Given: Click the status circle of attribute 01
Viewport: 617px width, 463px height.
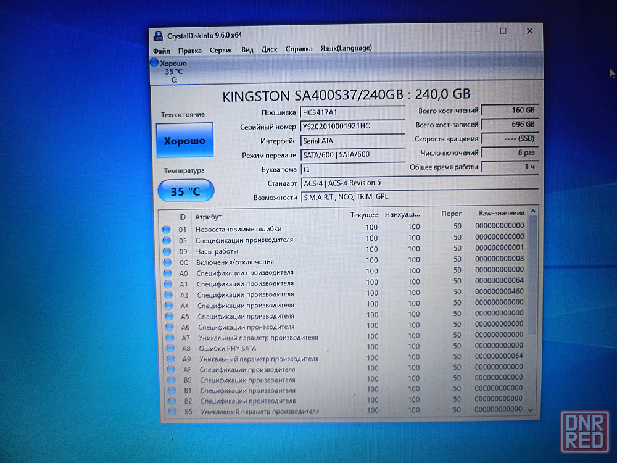Looking at the screenshot, I should tap(167, 229).
